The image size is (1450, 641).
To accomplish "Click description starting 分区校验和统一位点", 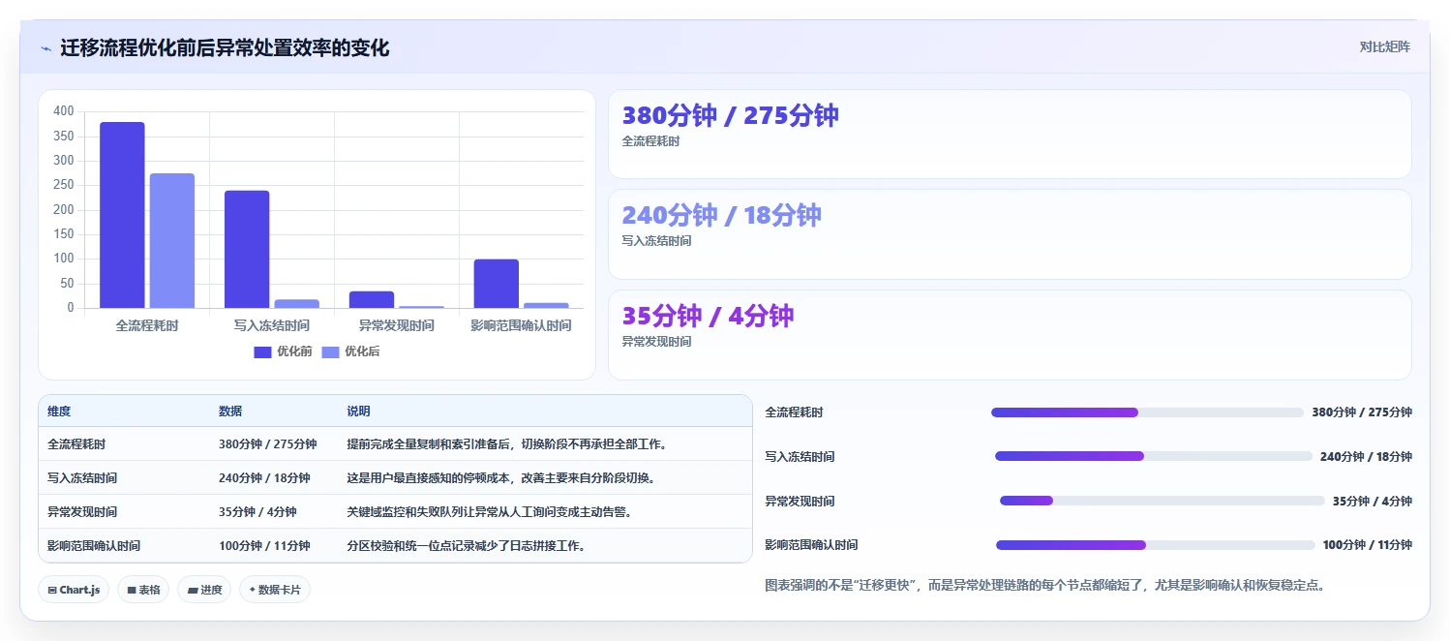I will (466, 546).
